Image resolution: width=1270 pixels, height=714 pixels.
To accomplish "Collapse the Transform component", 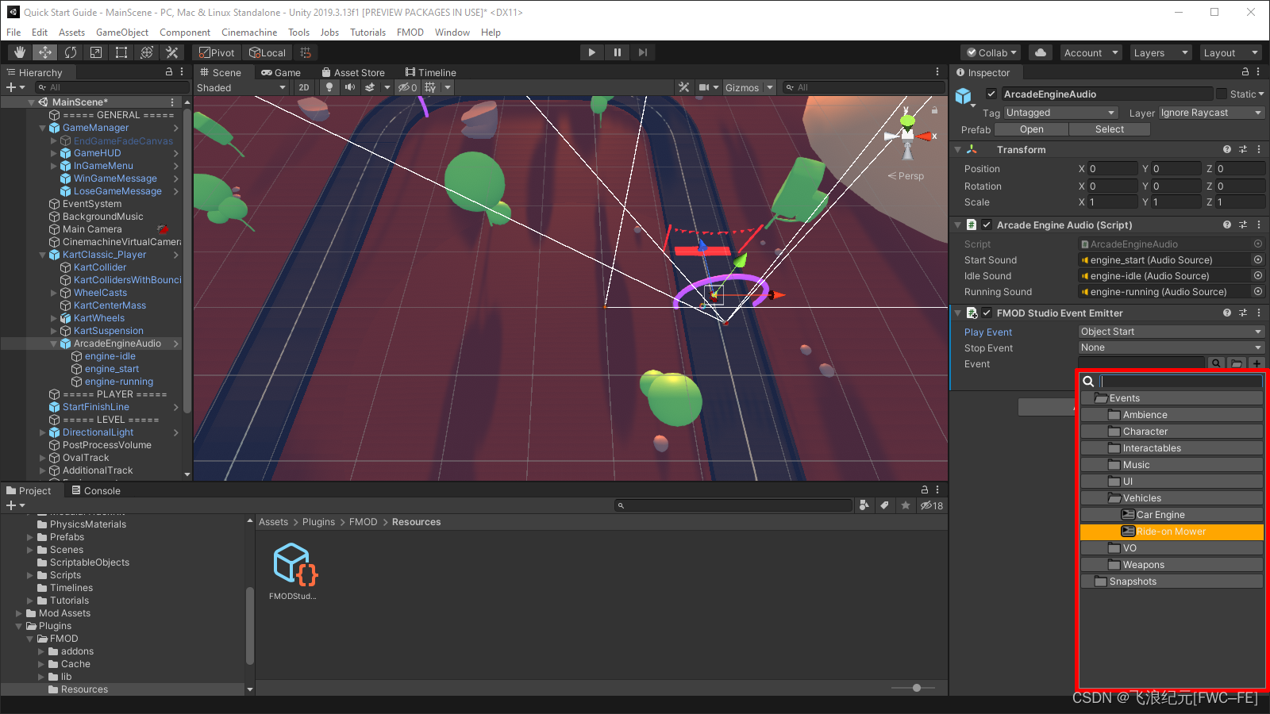I will 957,149.
